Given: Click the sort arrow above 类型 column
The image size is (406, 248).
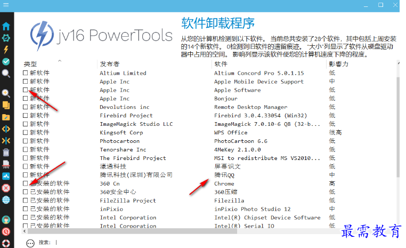Looking at the screenshot, I should pyautogui.click(x=60, y=61).
